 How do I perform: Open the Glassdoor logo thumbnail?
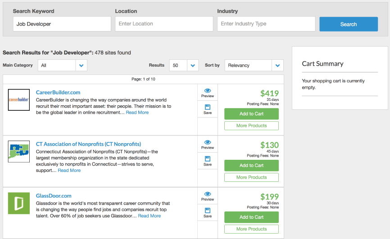point(18,203)
